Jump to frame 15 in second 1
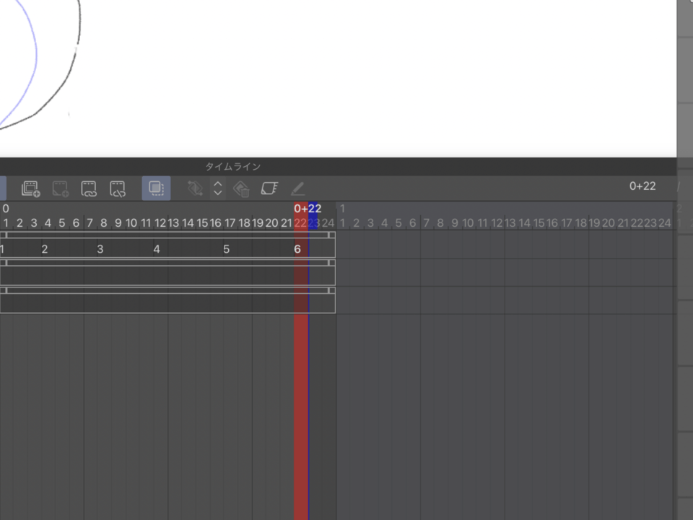Image resolution: width=693 pixels, height=520 pixels. [539, 223]
